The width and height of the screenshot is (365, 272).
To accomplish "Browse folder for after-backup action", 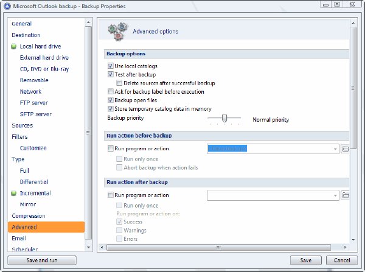I will [x=345, y=195].
